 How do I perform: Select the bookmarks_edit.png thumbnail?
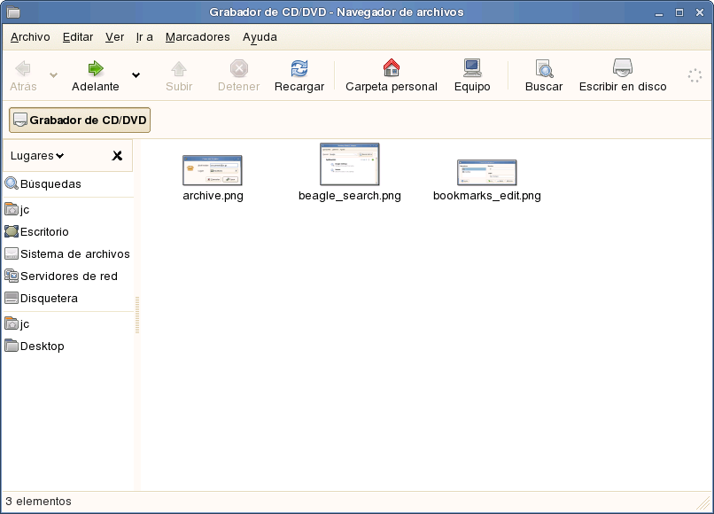(x=486, y=172)
